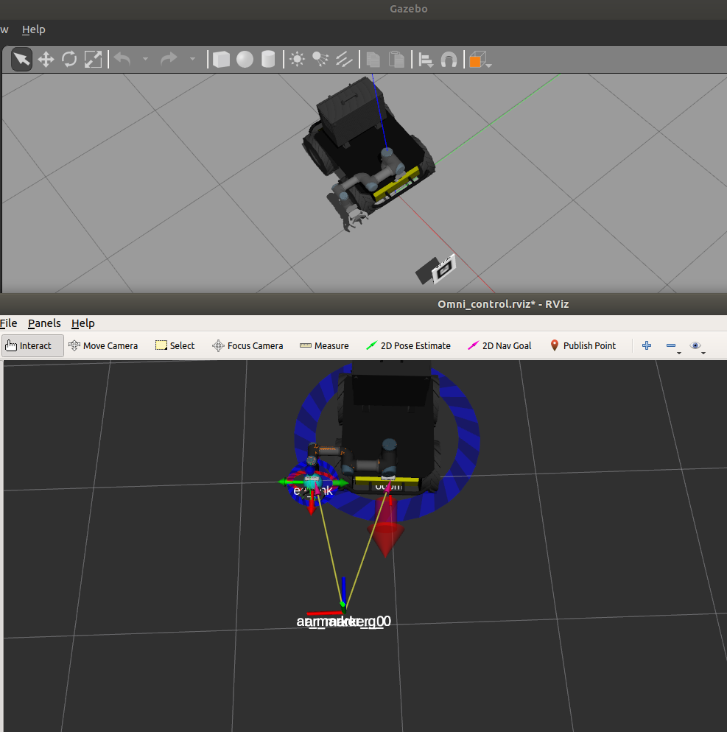This screenshot has height=732, width=727.
Task: Open the Measure tool in RViz
Action: tap(324, 345)
